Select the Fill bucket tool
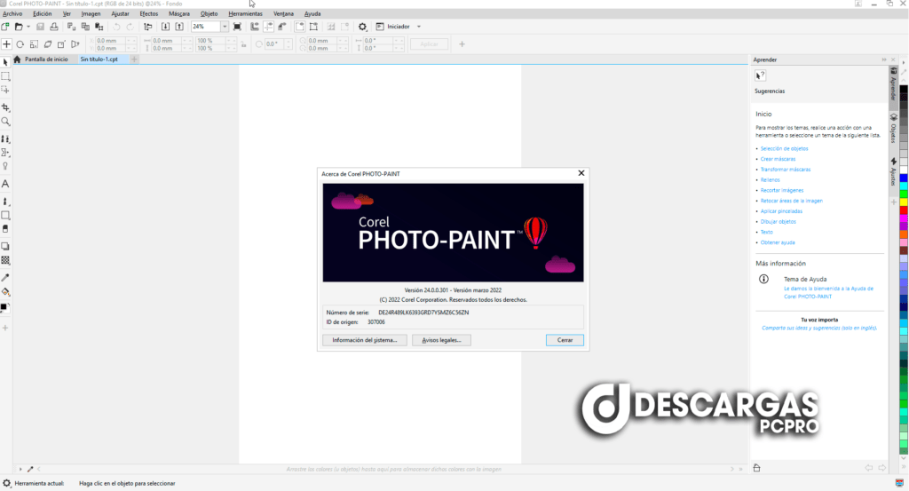This screenshot has height=491, width=909. [5, 291]
